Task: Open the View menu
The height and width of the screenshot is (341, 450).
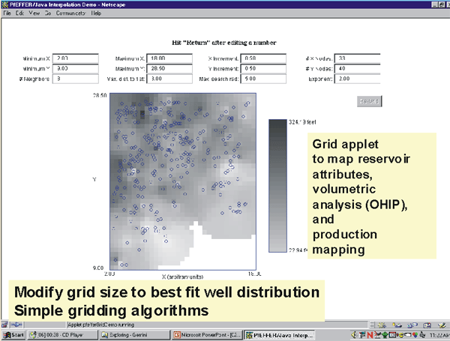Action: (x=34, y=13)
